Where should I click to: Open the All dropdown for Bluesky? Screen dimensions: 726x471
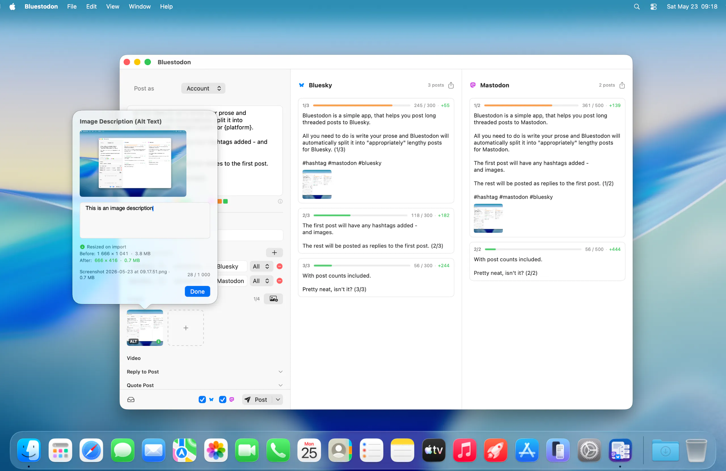coord(261,266)
